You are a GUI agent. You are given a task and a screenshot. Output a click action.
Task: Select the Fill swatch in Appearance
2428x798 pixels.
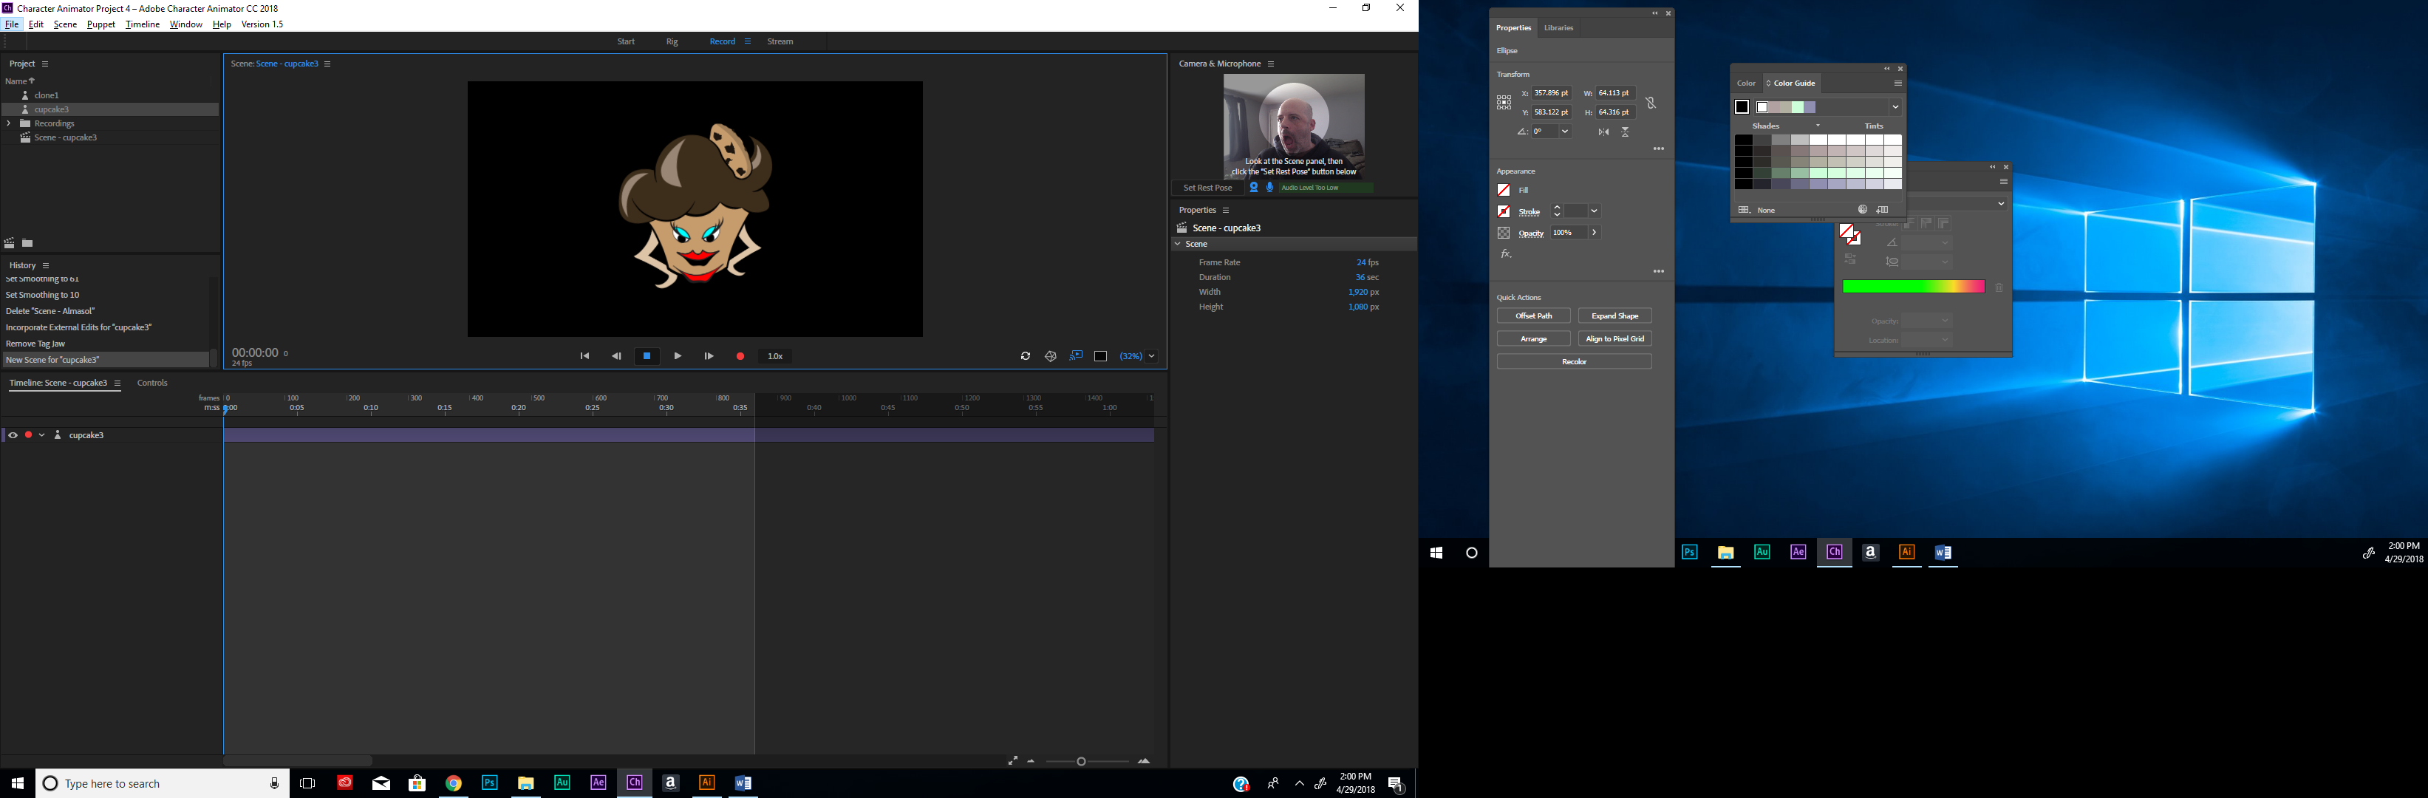(1504, 189)
